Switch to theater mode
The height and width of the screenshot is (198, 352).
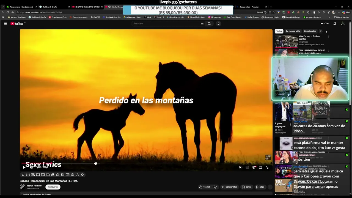260,167
